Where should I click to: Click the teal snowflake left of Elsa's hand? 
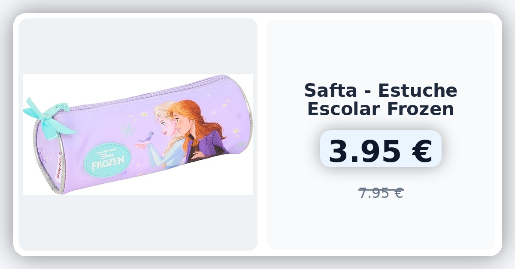(x=127, y=129)
